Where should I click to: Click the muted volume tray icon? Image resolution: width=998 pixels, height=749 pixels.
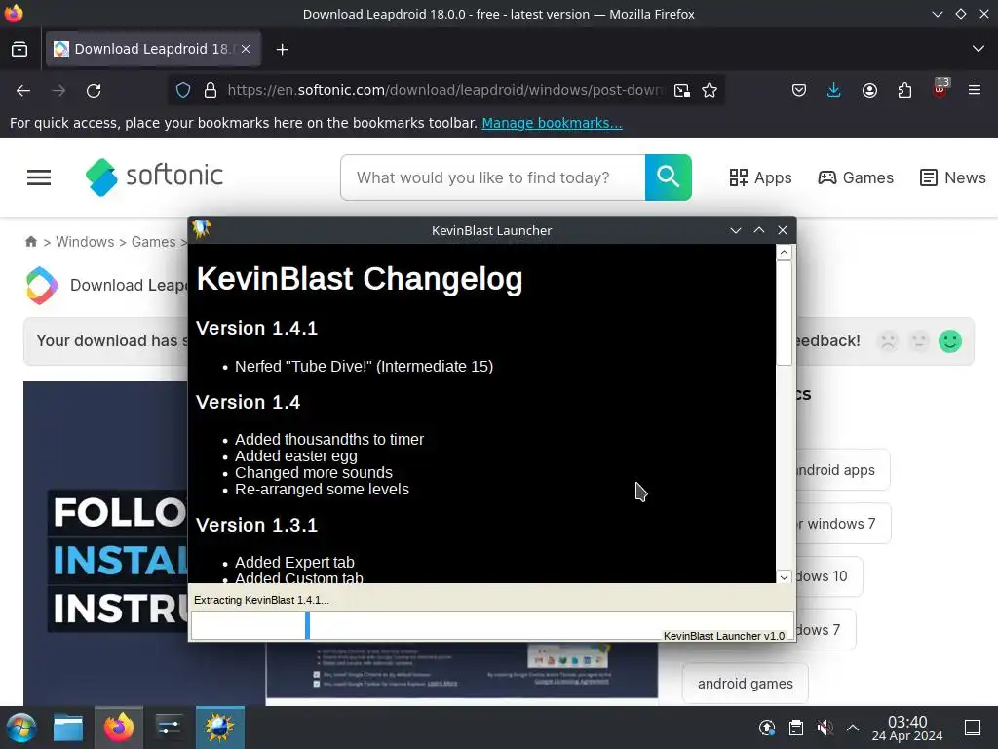click(x=825, y=728)
